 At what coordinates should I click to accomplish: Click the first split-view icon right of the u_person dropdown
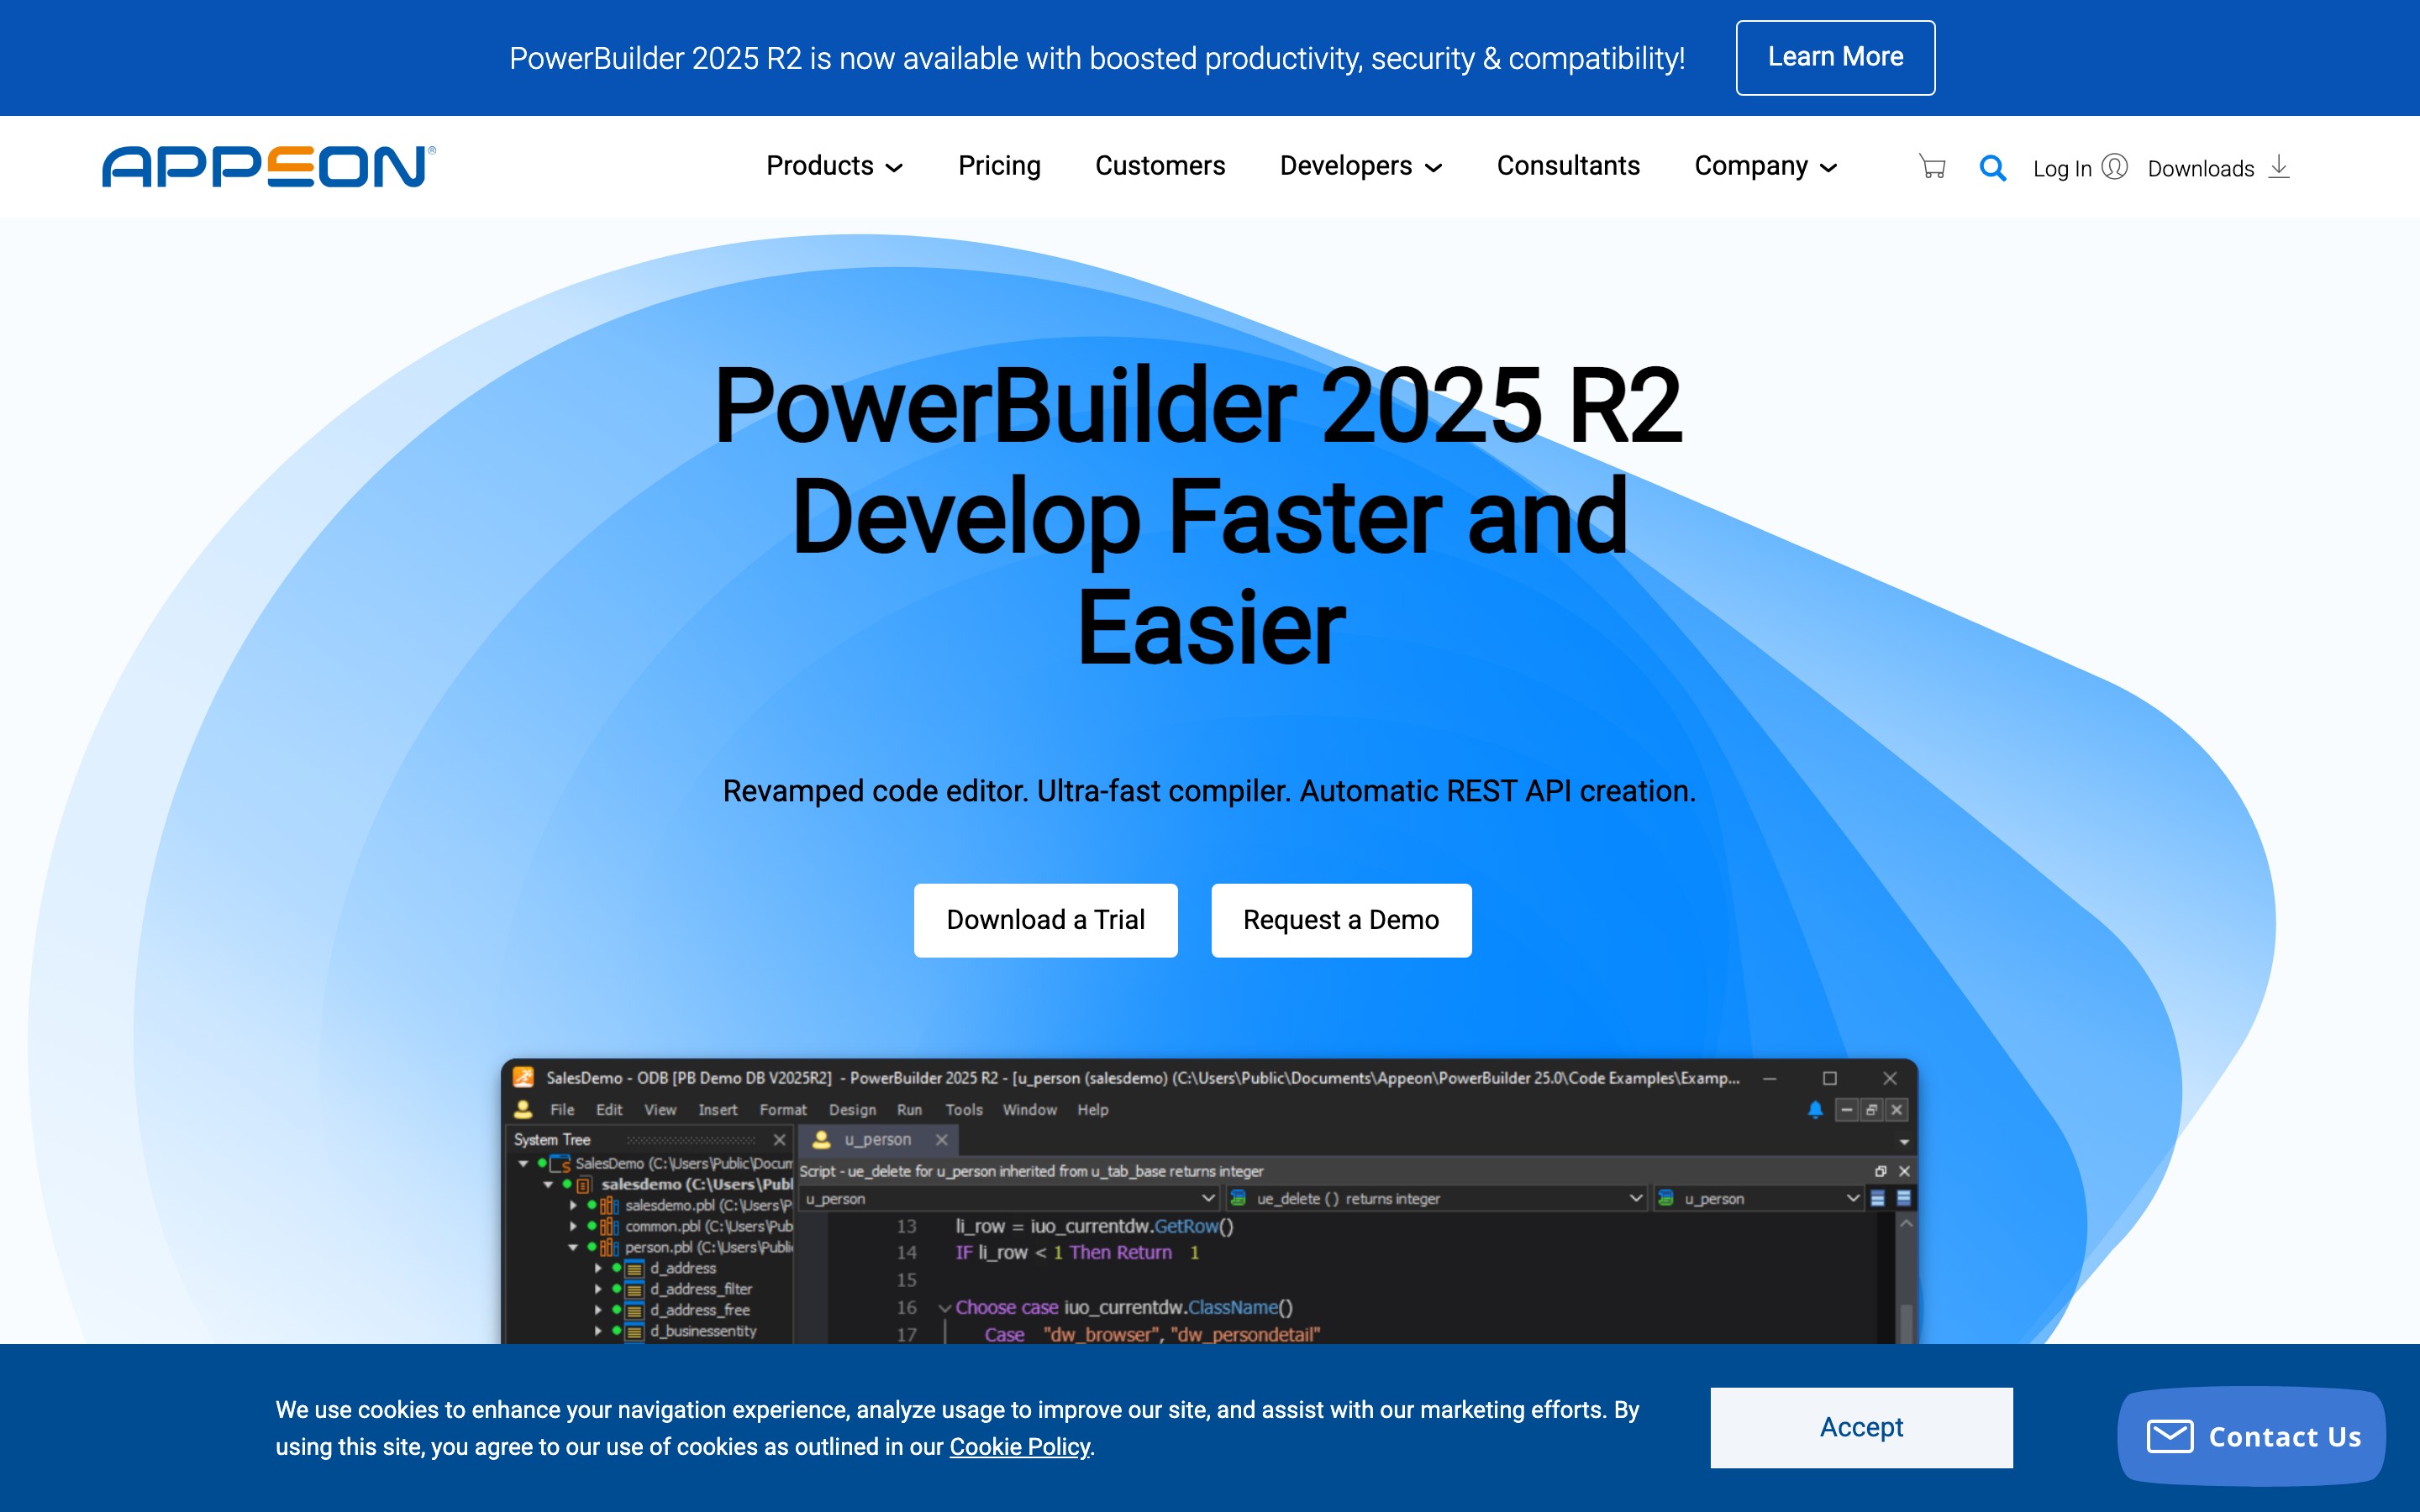click(x=1878, y=1198)
